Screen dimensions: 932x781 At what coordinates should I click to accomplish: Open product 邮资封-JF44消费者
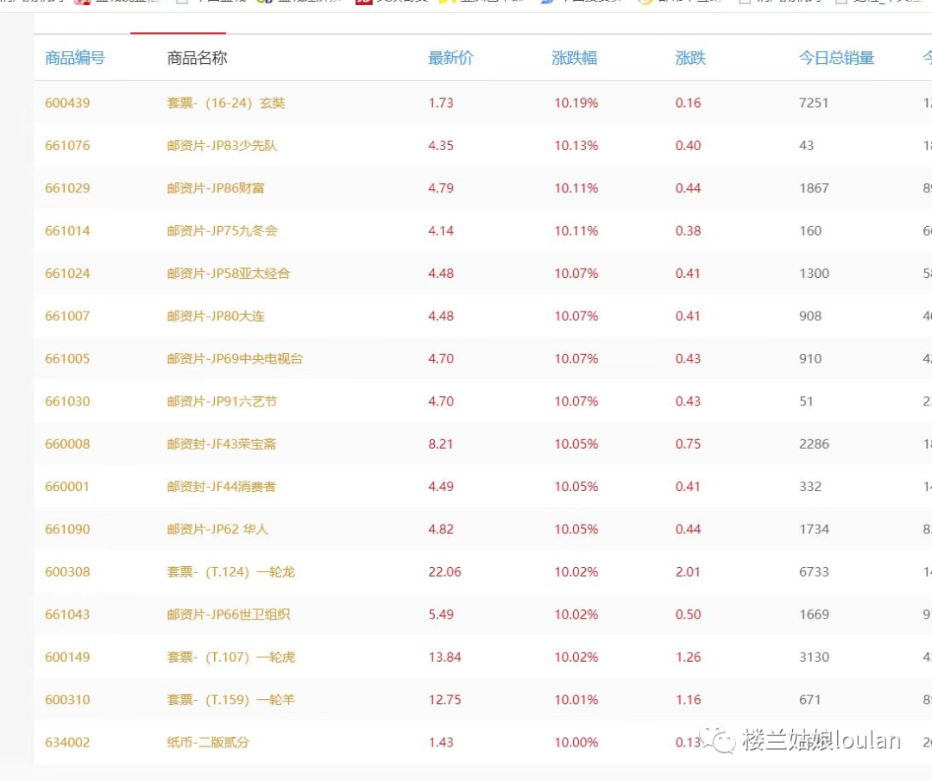pyautogui.click(x=221, y=487)
